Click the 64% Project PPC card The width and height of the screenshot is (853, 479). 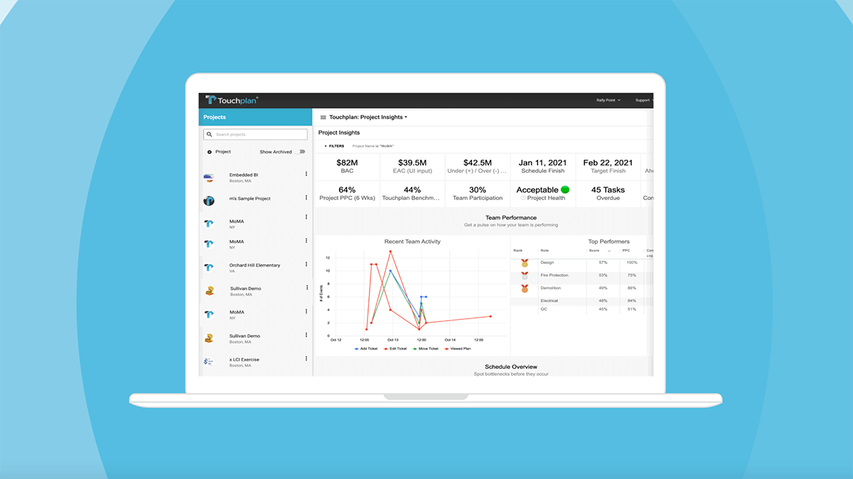[x=347, y=194]
